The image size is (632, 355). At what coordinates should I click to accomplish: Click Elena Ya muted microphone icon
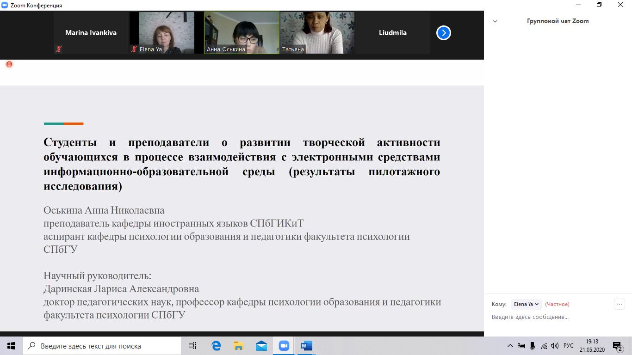tap(134, 49)
